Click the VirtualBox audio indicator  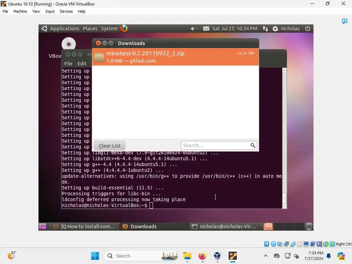coord(280,244)
